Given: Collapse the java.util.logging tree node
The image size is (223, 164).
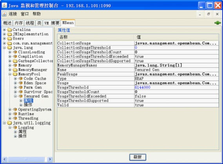Looking at the screenshot, I should point(4,123).
